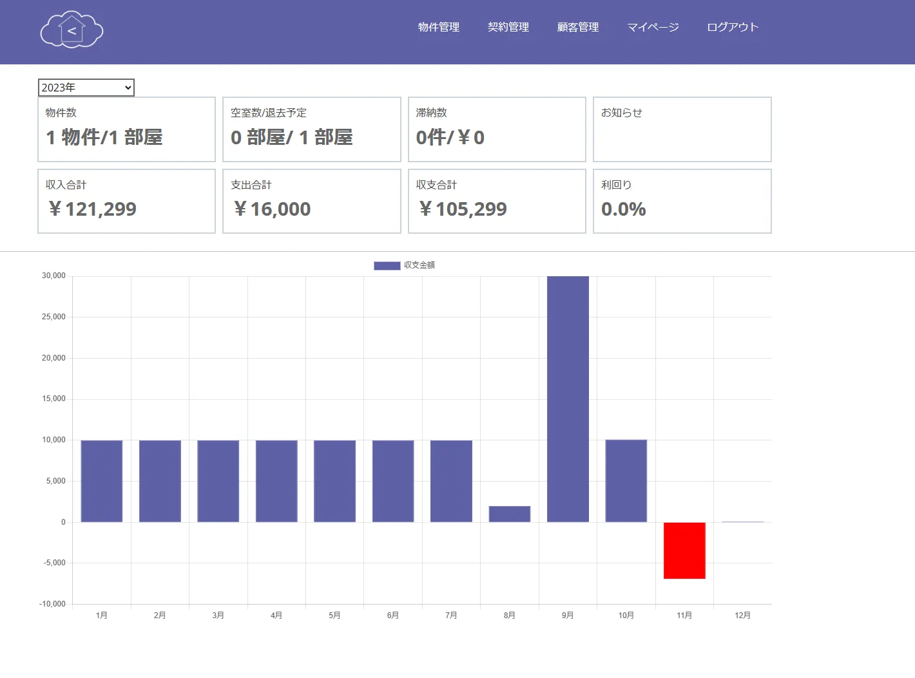
Task: Open the 物件数 summary card
Action: 126,129
